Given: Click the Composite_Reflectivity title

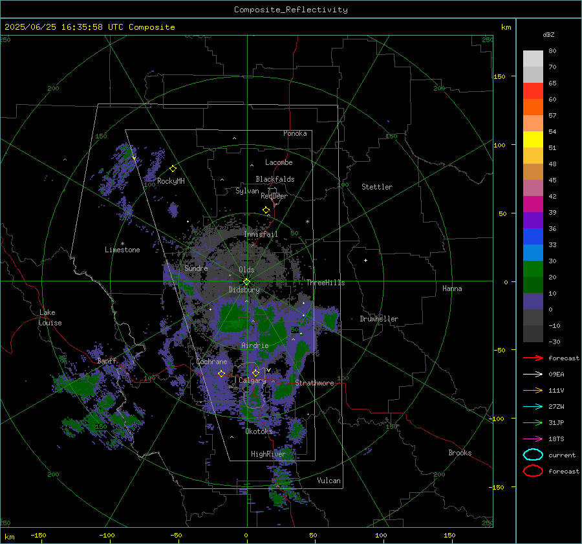Looking at the screenshot, I should pyautogui.click(x=291, y=10).
